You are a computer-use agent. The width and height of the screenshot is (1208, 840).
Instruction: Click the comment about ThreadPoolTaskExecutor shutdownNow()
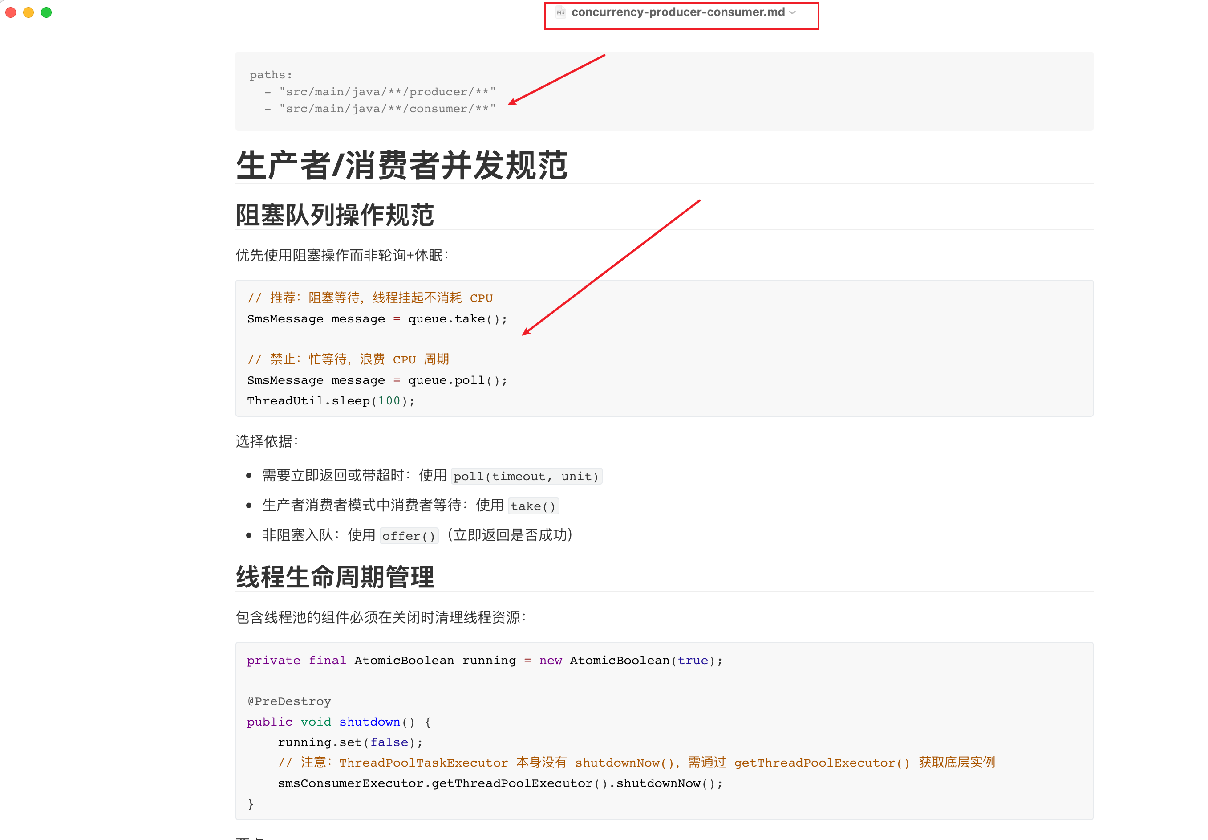(x=636, y=763)
